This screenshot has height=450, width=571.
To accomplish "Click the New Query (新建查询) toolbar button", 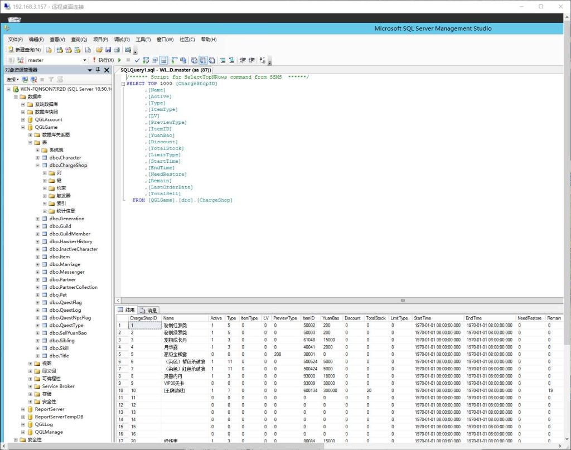I will click(25, 50).
